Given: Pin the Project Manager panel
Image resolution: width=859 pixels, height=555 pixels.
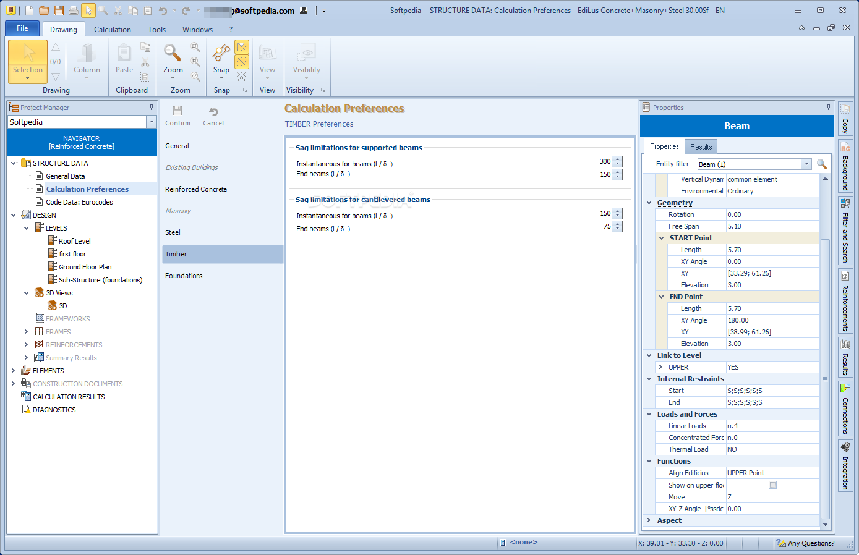Looking at the screenshot, I should [x=151, y=107].
